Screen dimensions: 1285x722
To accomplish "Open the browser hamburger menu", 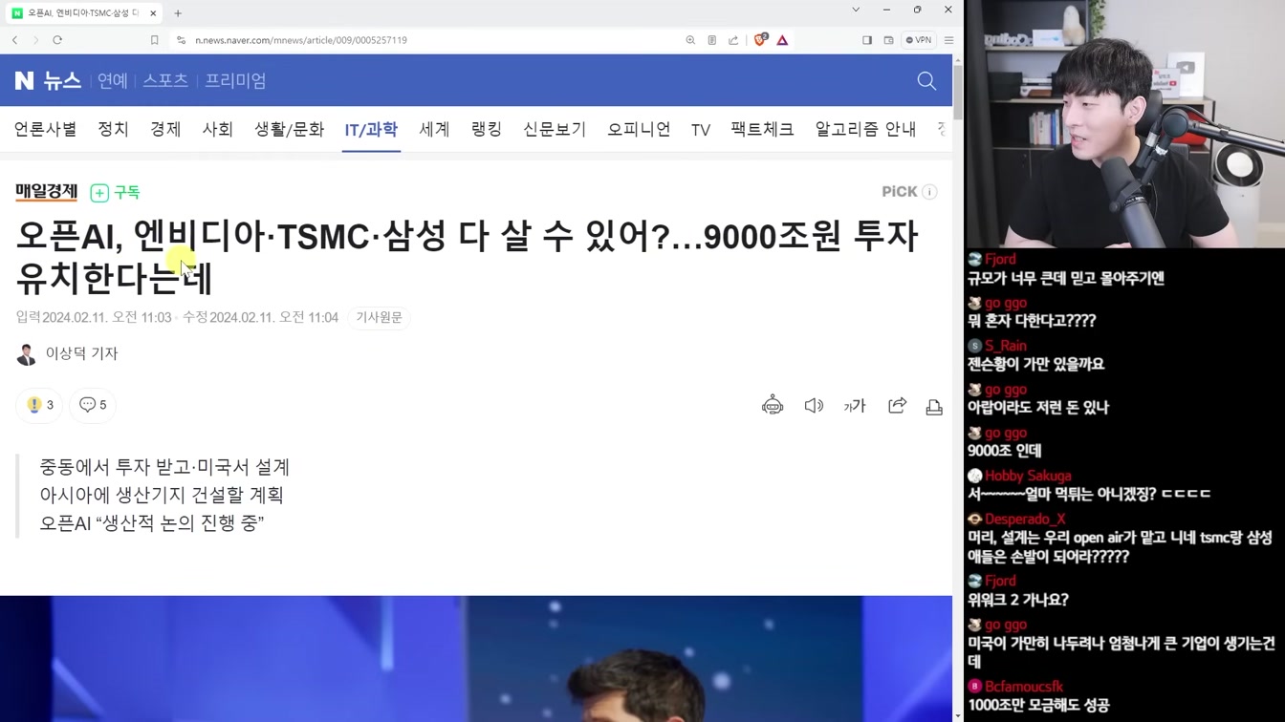I will (948, 40).
